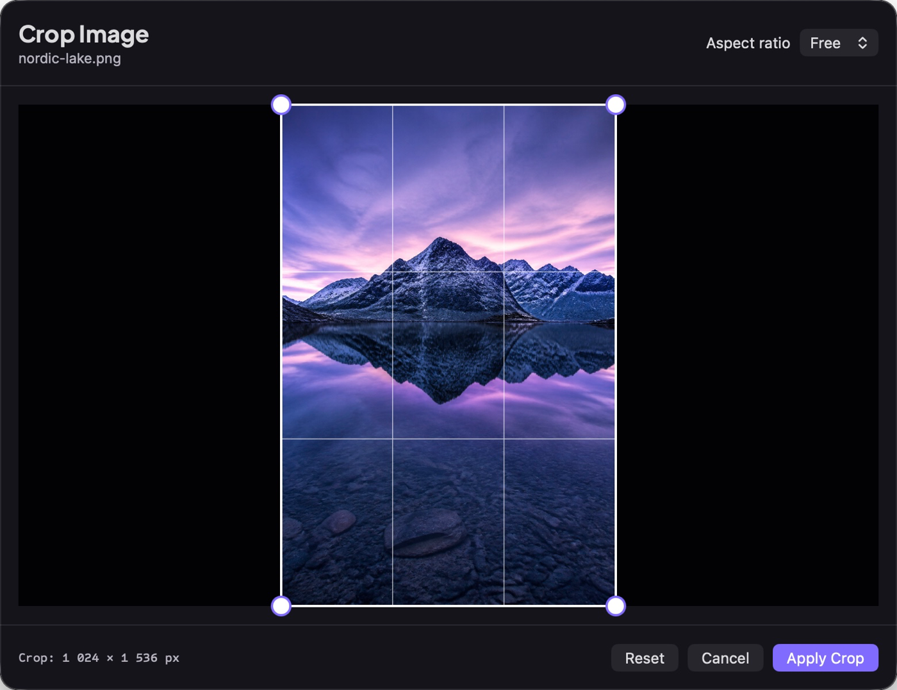Open the Aspect ratio Free dropdown
Viewport: 897px width, 690px height.
(839, 43)
